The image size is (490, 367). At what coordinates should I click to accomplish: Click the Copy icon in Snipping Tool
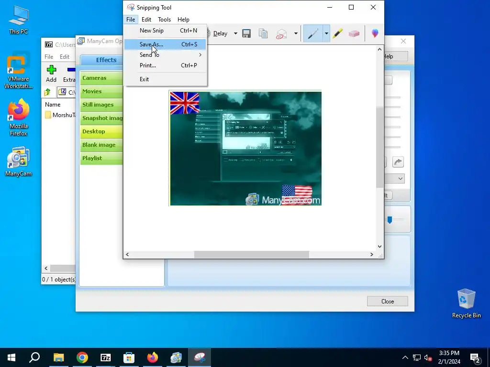(x=263, y=33)
